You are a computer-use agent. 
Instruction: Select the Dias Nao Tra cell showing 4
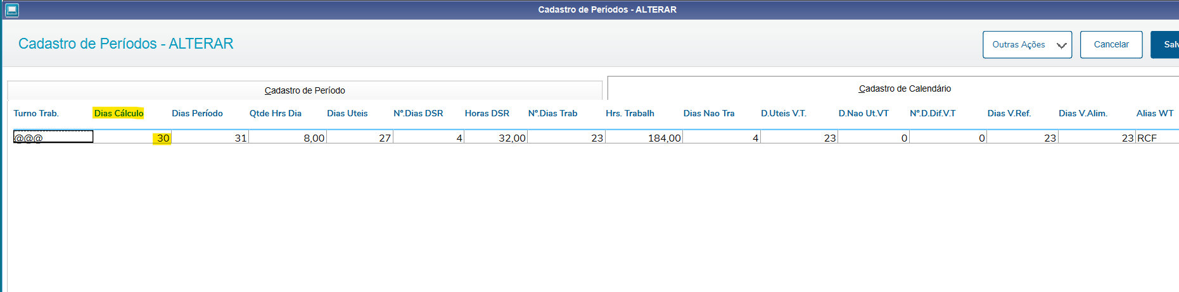pyautogui.click(x=722, y=137)
